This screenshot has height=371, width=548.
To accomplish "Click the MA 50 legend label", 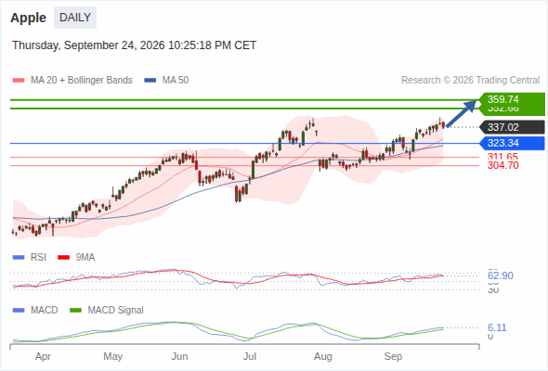I will [x=176, y=81].
